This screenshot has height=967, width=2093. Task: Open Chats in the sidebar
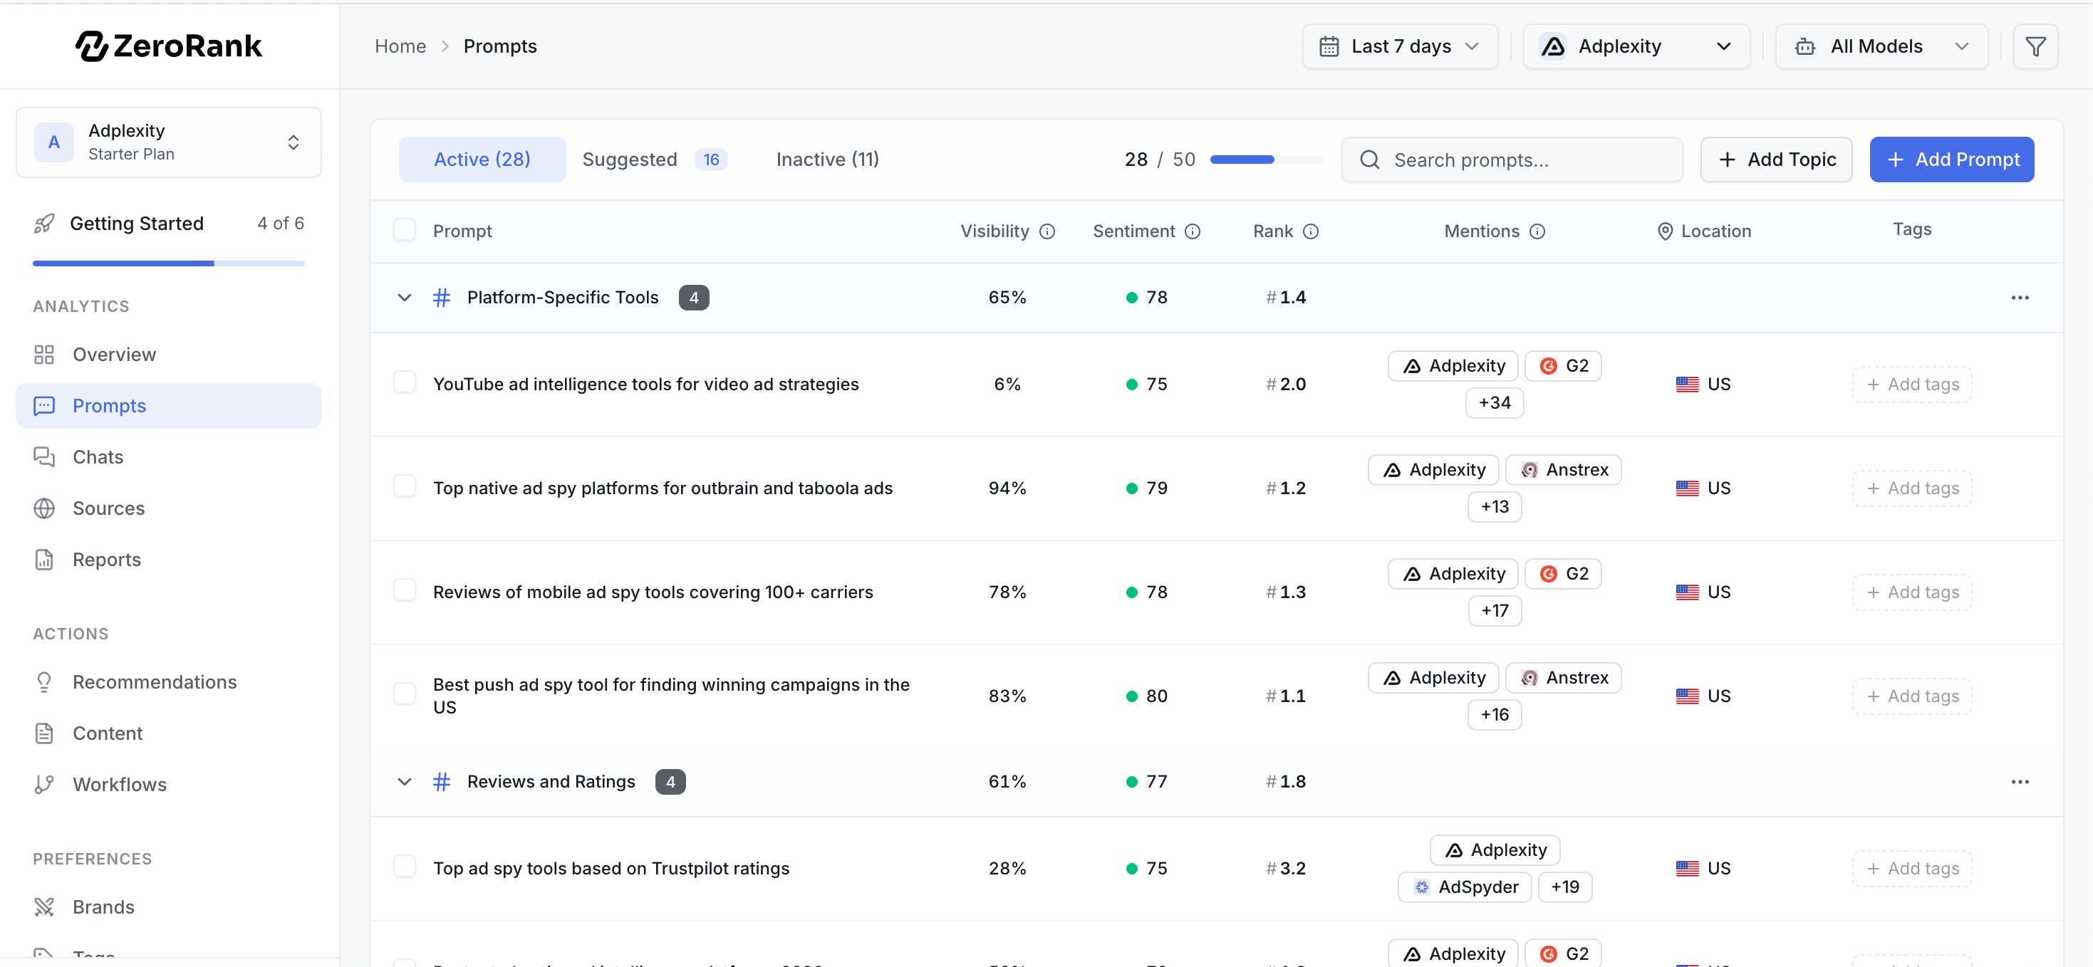[x=169, y=457]
